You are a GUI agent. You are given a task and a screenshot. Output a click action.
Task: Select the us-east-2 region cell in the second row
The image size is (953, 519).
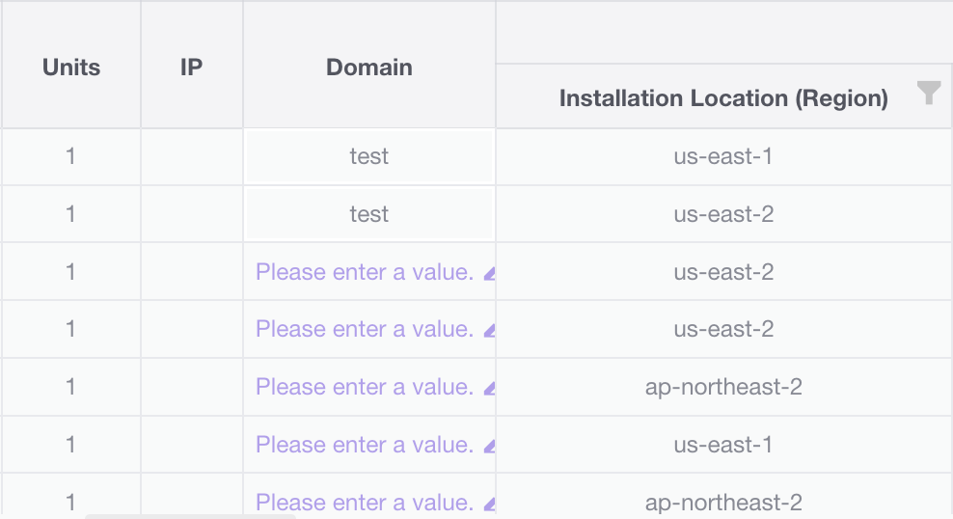click(x=722, y=214)
